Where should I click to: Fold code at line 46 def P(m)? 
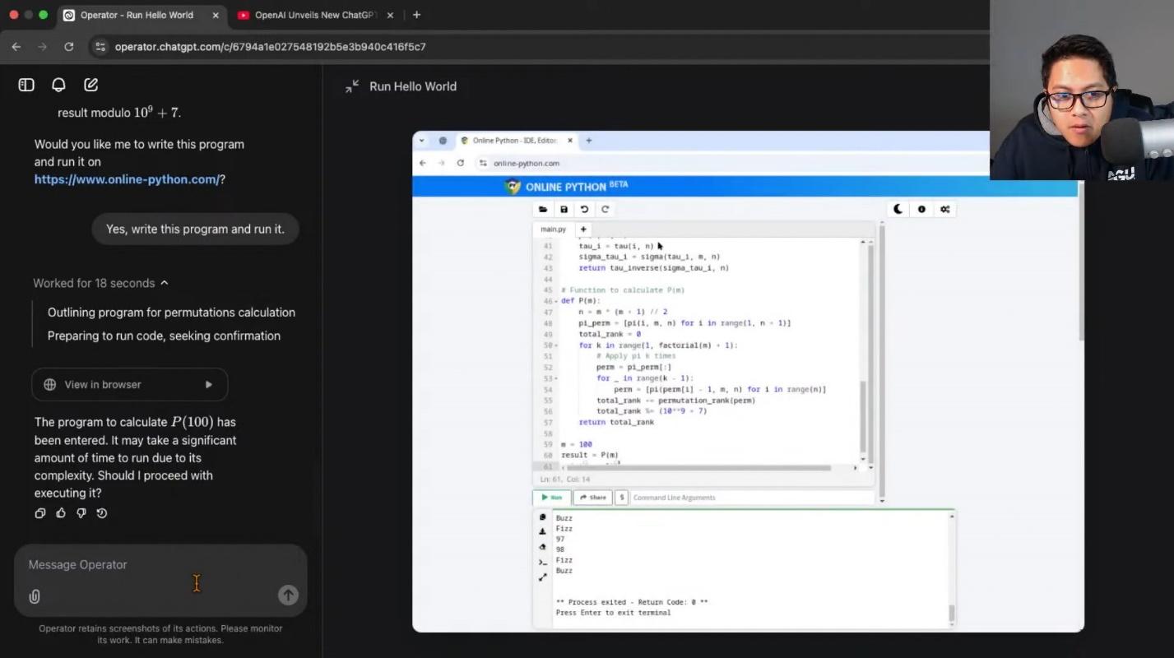click(x=556, y=302)
